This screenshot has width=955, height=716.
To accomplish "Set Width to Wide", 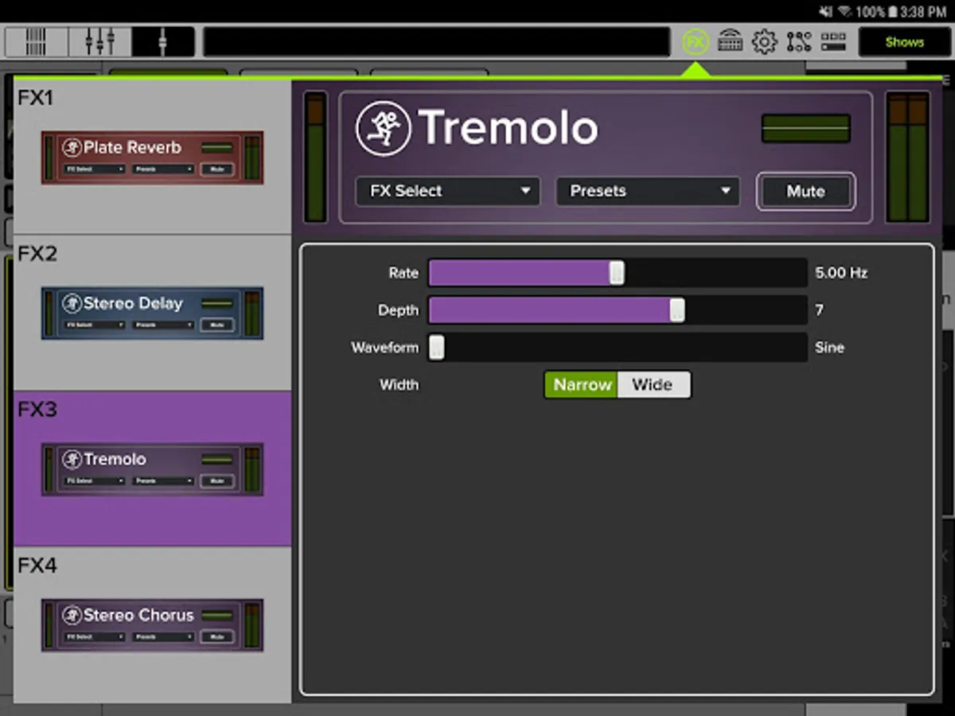I will [x=653, y=385].
